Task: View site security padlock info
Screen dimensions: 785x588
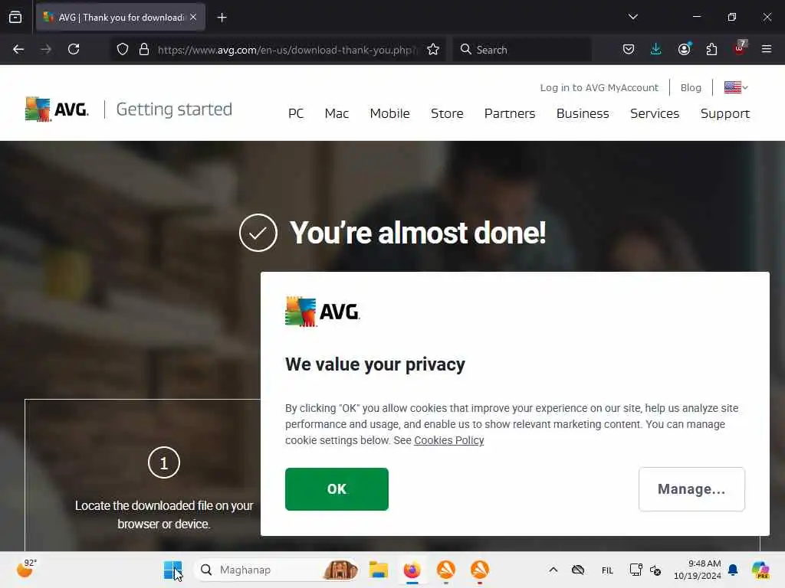Action: 144,50
